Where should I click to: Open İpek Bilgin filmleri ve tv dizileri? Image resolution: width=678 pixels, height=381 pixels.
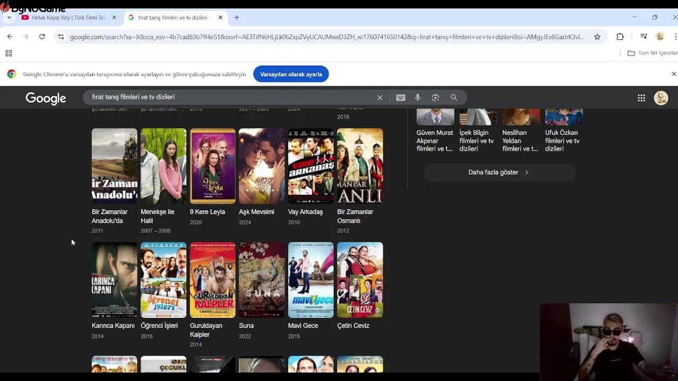[x=477, y=141]
